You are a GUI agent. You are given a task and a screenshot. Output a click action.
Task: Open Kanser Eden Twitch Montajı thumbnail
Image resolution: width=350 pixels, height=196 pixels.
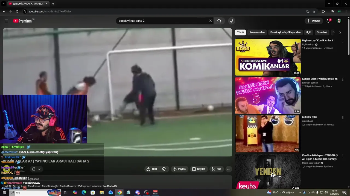coord(268,96)
